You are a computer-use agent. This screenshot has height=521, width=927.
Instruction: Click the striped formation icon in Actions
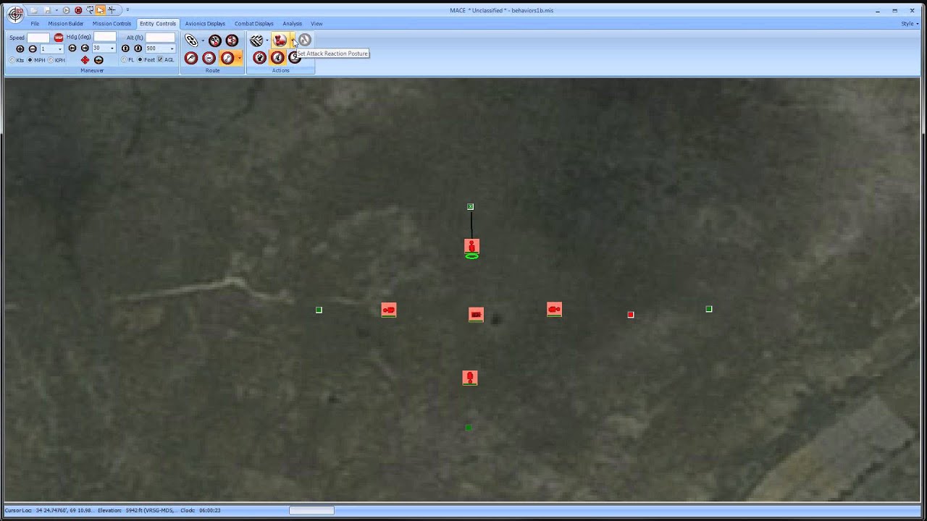[x=256, y=41]
